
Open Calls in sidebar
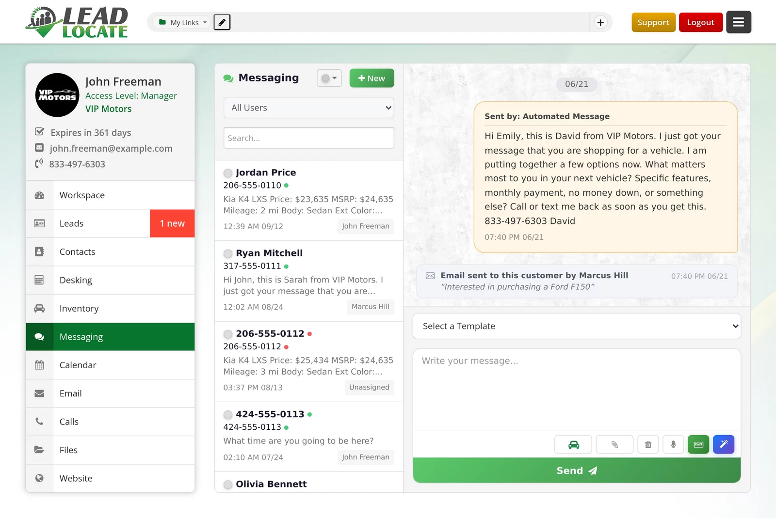pyautogui.click(x=110, y=422)
